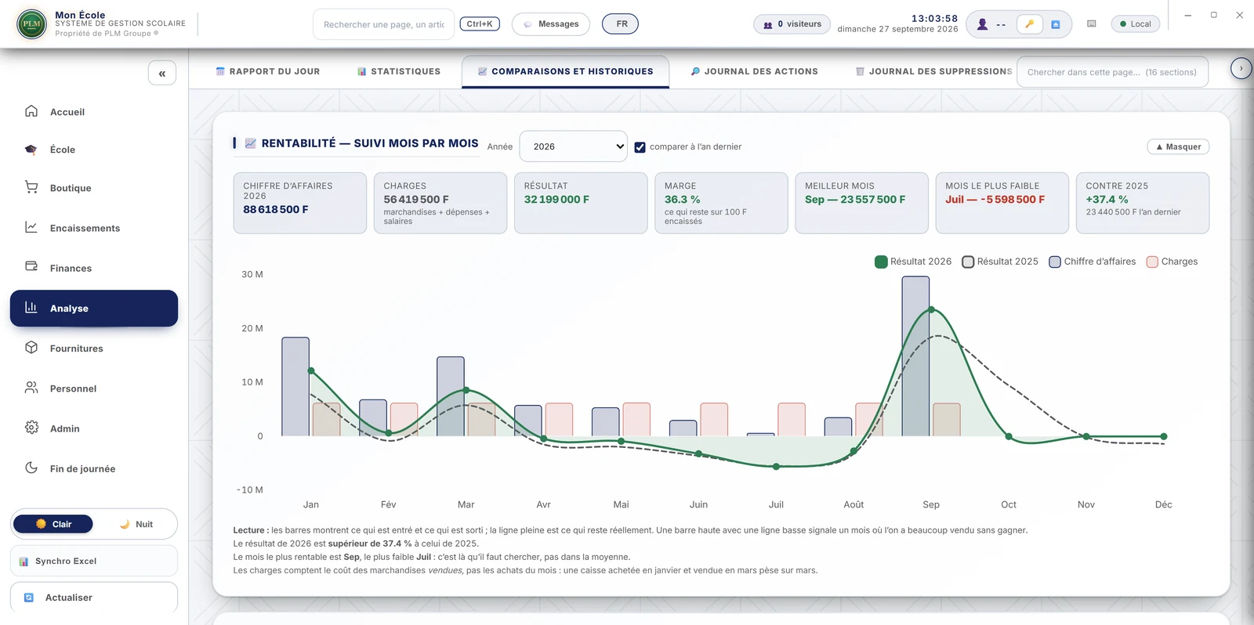Collapse the sidebar with chevron button
Viewport: 1254px width, 625px height.
tap(162, 74)
